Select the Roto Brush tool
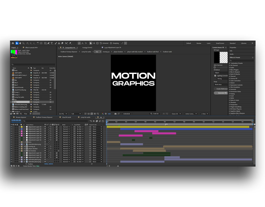265x207 pixels. pyautogui.click(x=66, y=43)
